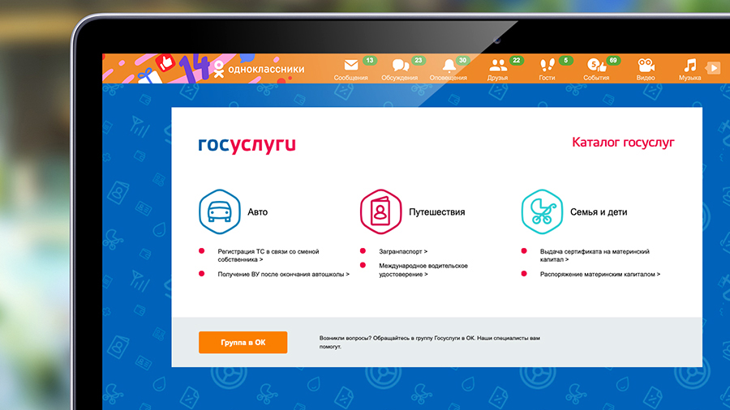Open Получение ВУ после окончания автошколы
This screenshot has height=410, width=730.
284,274
